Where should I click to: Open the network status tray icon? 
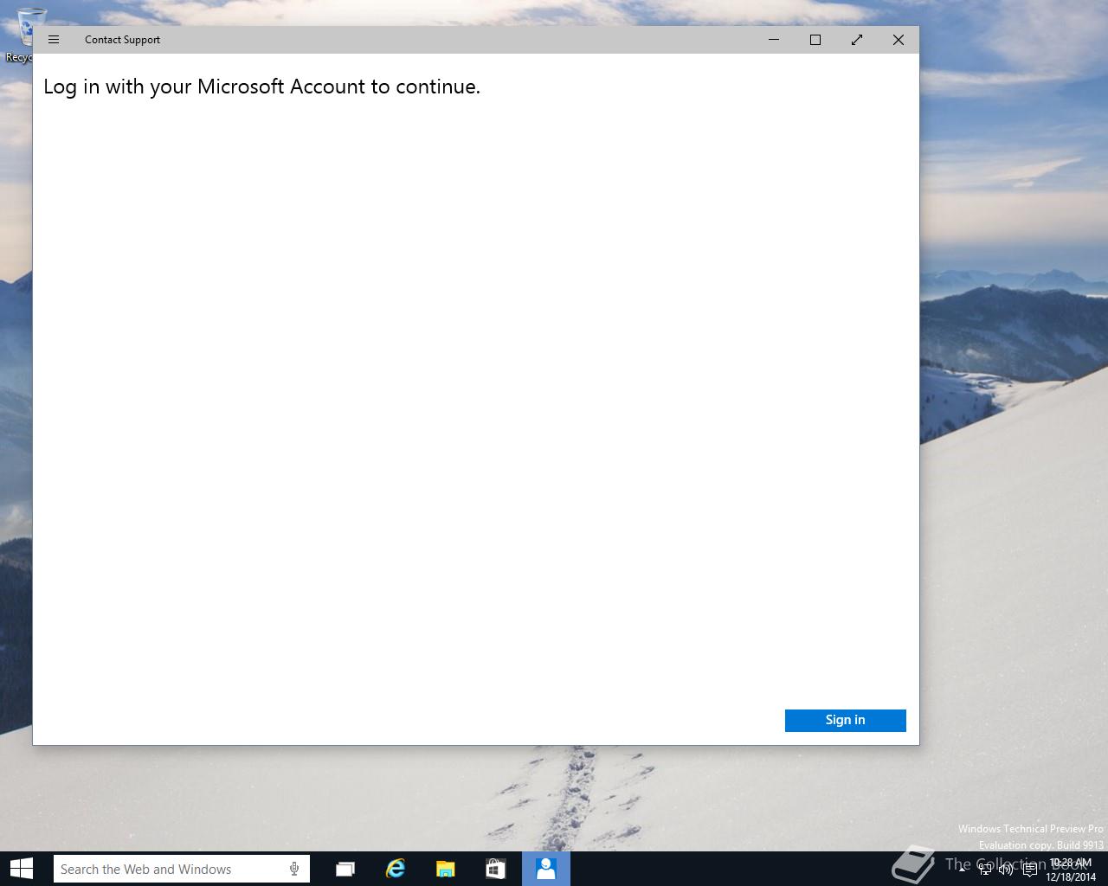[985, 870]
